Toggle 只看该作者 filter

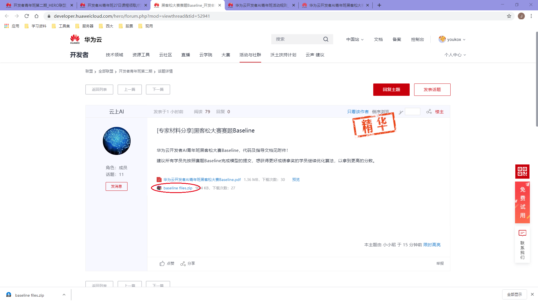point(358,111)
